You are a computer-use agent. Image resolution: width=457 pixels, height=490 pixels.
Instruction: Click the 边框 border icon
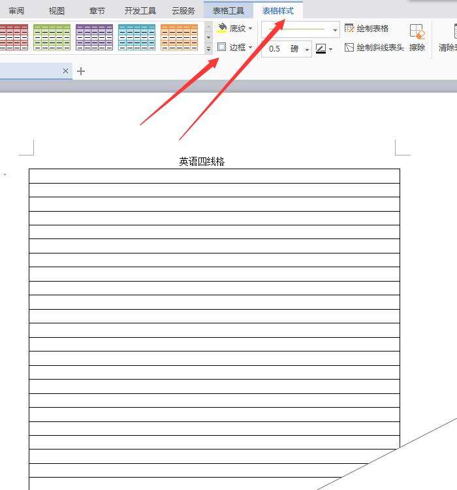(x=221, y=47)
